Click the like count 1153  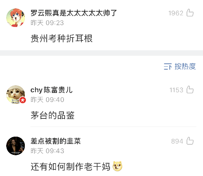176,90
